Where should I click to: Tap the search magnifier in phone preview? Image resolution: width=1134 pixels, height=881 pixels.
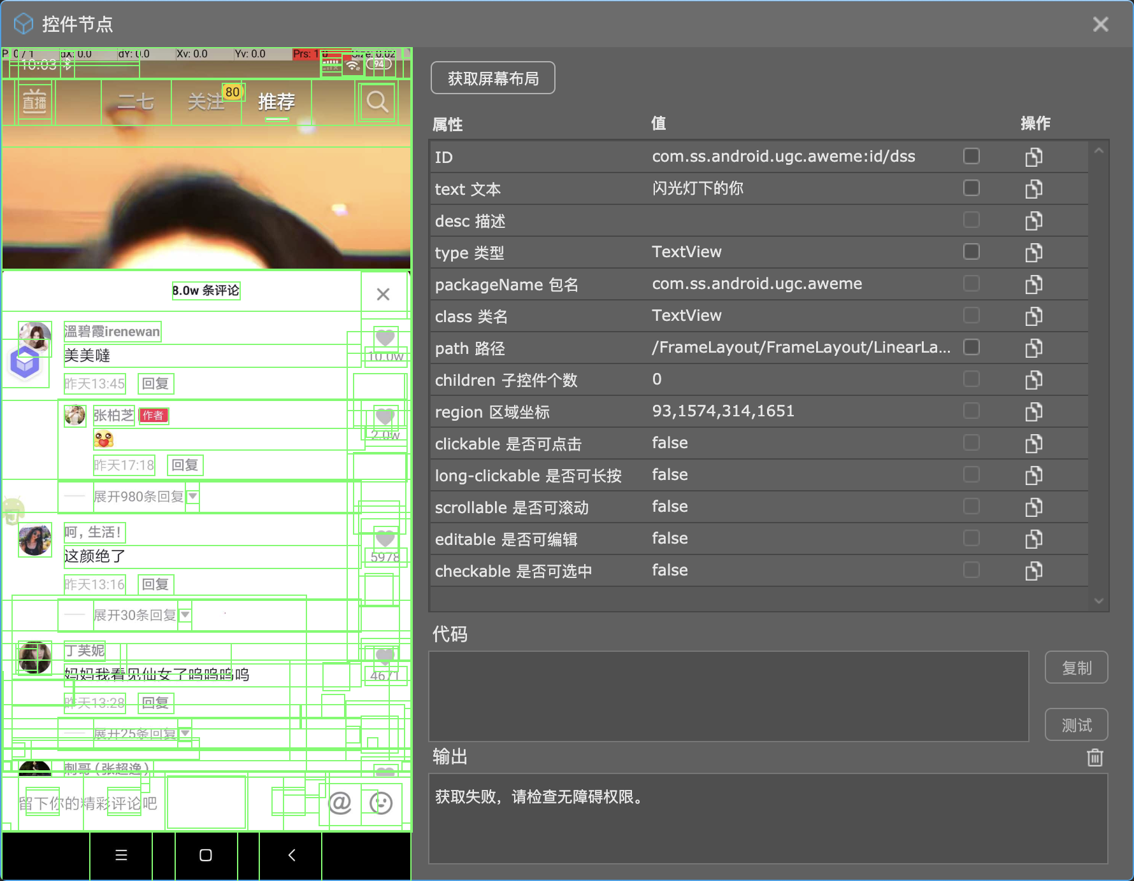coord(377,101)
